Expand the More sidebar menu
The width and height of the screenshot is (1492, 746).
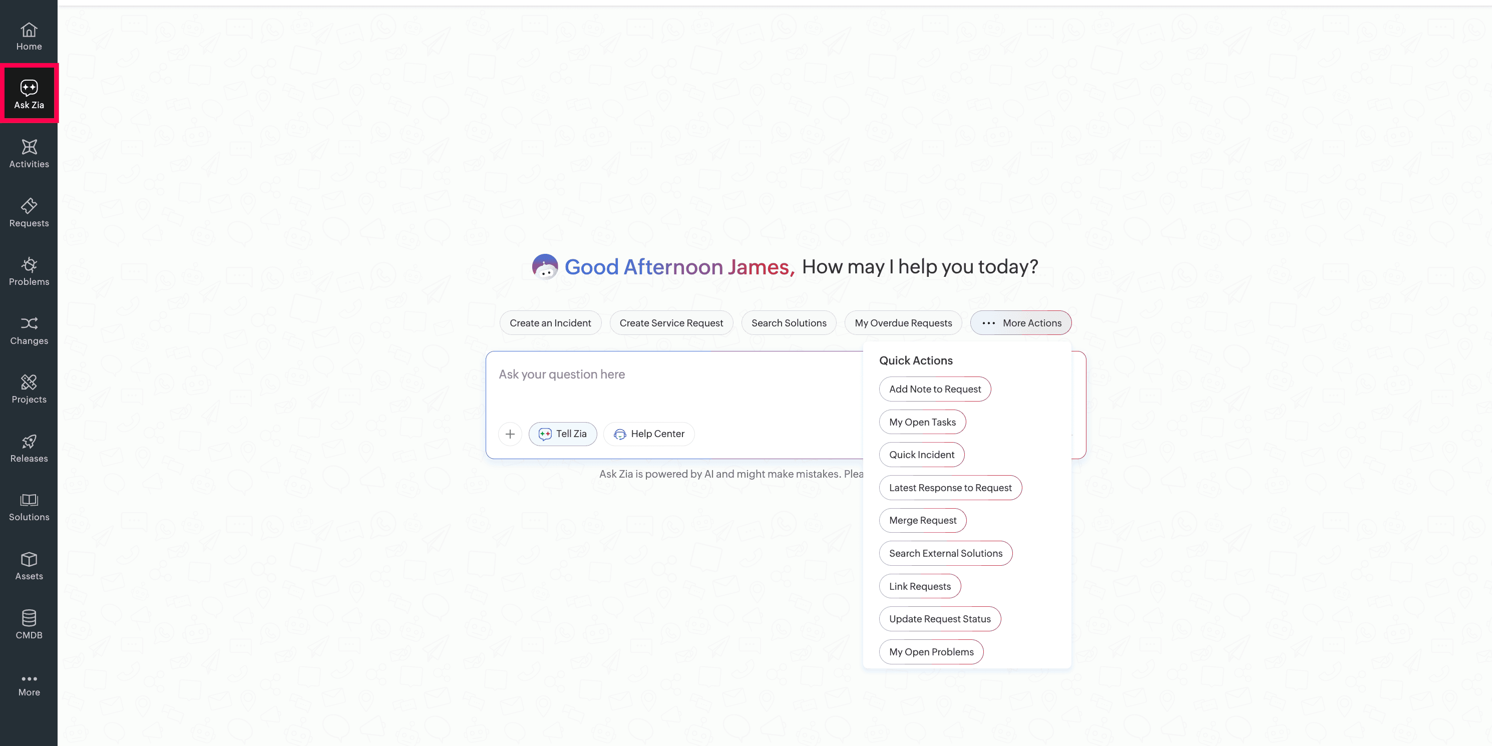[x=29, y=684]
